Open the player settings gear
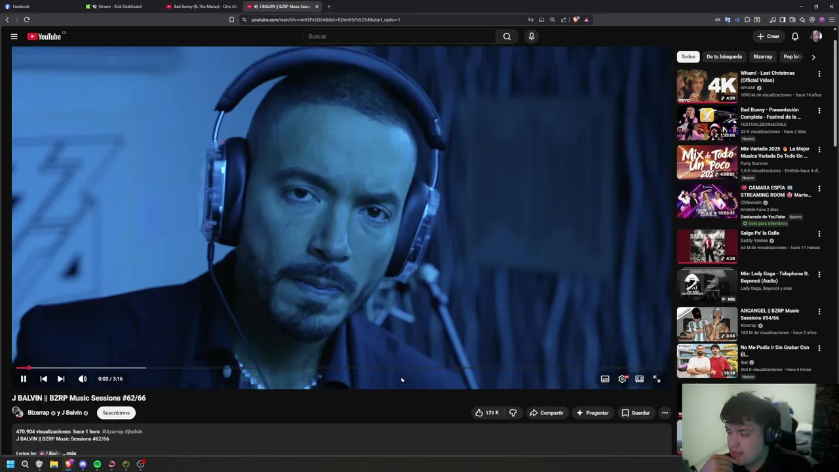This screenshot has width=839, height=472. click(x=623, y=379)
